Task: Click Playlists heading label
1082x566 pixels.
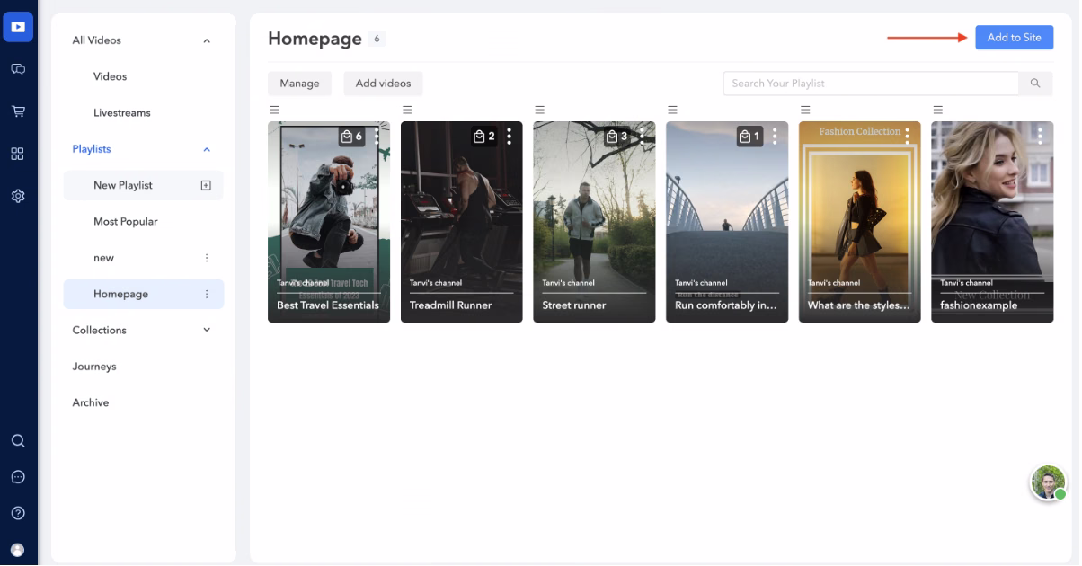Action: pos(92,149)
